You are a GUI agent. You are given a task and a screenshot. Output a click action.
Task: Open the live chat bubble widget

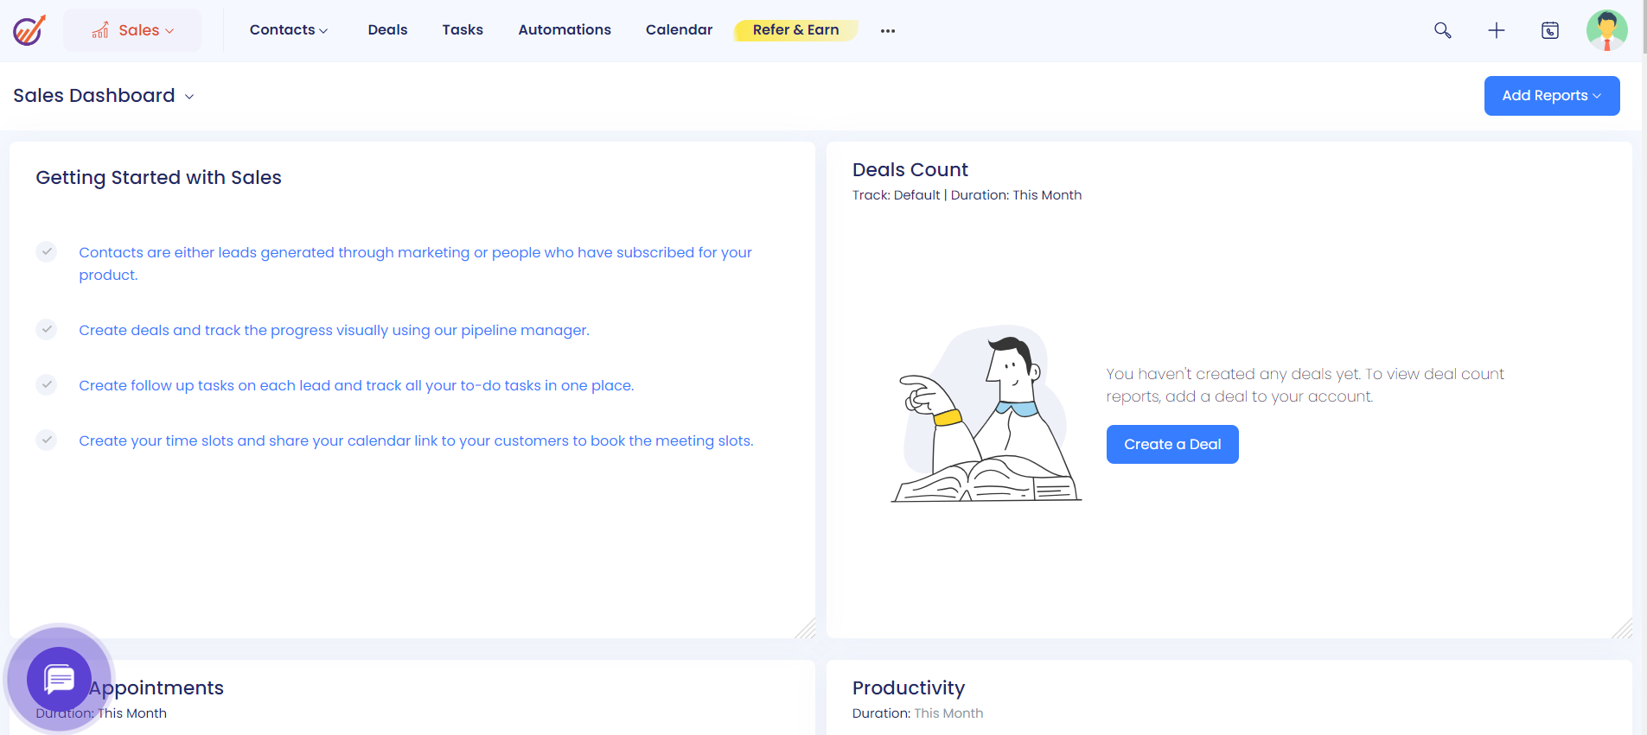coord(59,679)
